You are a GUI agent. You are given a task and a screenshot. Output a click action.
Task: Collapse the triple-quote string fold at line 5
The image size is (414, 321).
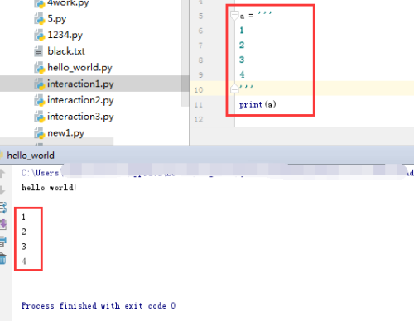click(x=234, y=15)
